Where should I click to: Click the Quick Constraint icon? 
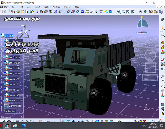97,12
